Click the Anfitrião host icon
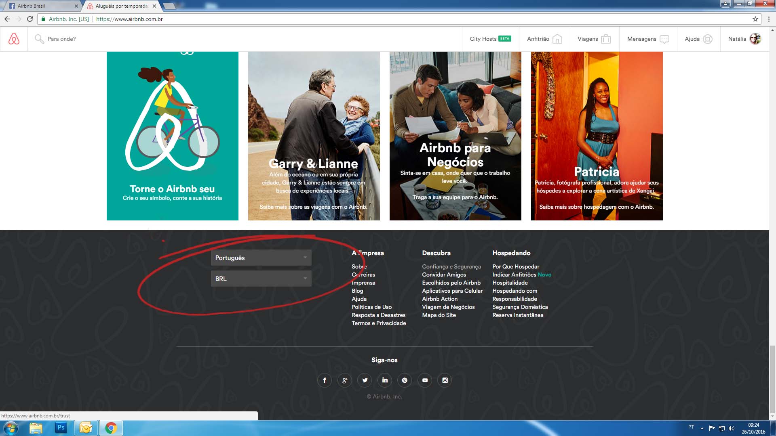Viewport: 776px width, 436px height. coord(557,38)
